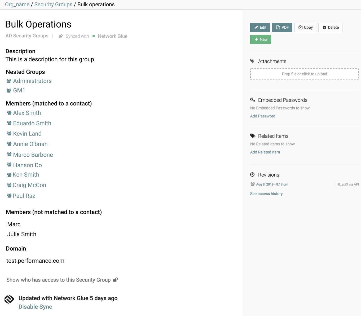361x316 pixels.
Task: Click the Revisions clock icon
Action: coord(253,174)
